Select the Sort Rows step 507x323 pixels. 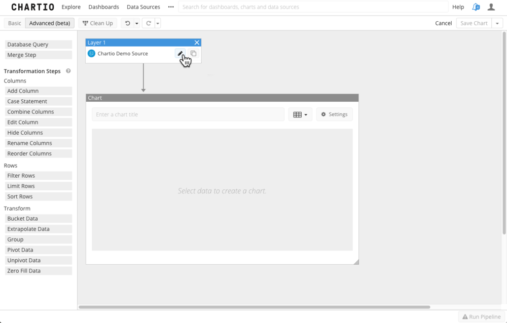click(39, 196)
